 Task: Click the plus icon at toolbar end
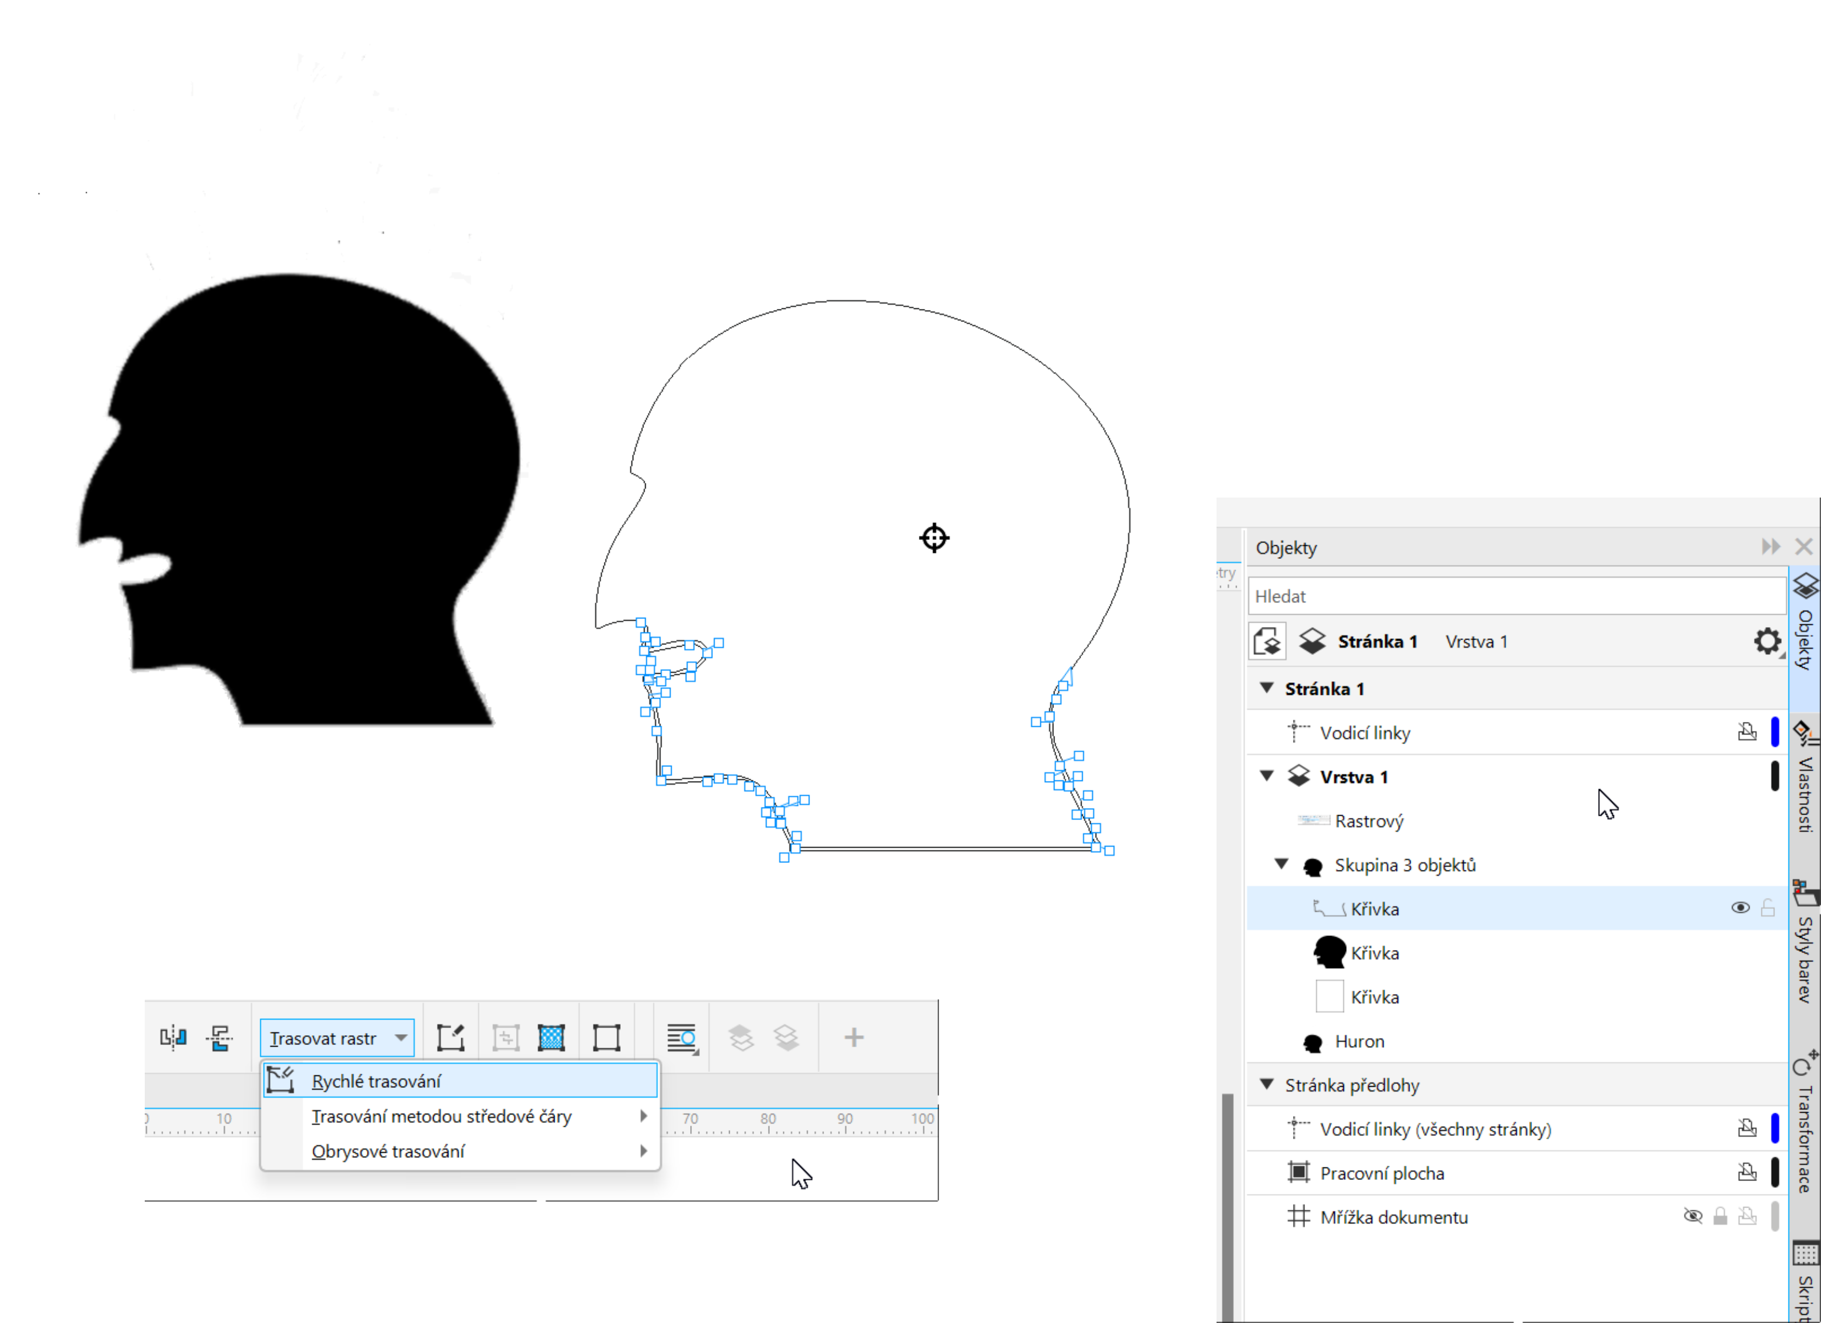(x=853, y=1037)
